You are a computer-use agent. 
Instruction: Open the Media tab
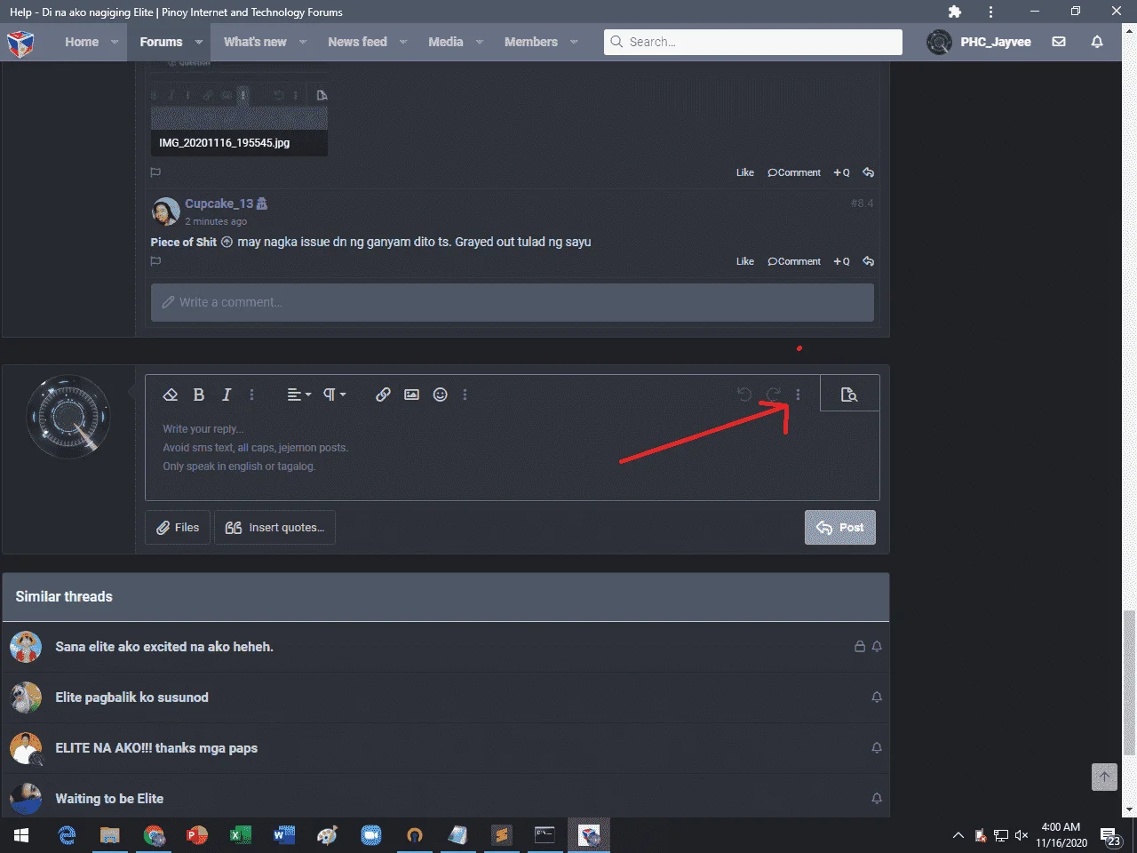point(445,42)
